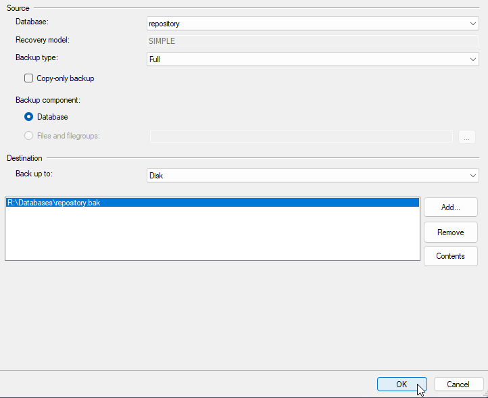The image size is (488, 398).
Task: Choose the Files and filegroups radio button
Action: (x=28, y=136)
